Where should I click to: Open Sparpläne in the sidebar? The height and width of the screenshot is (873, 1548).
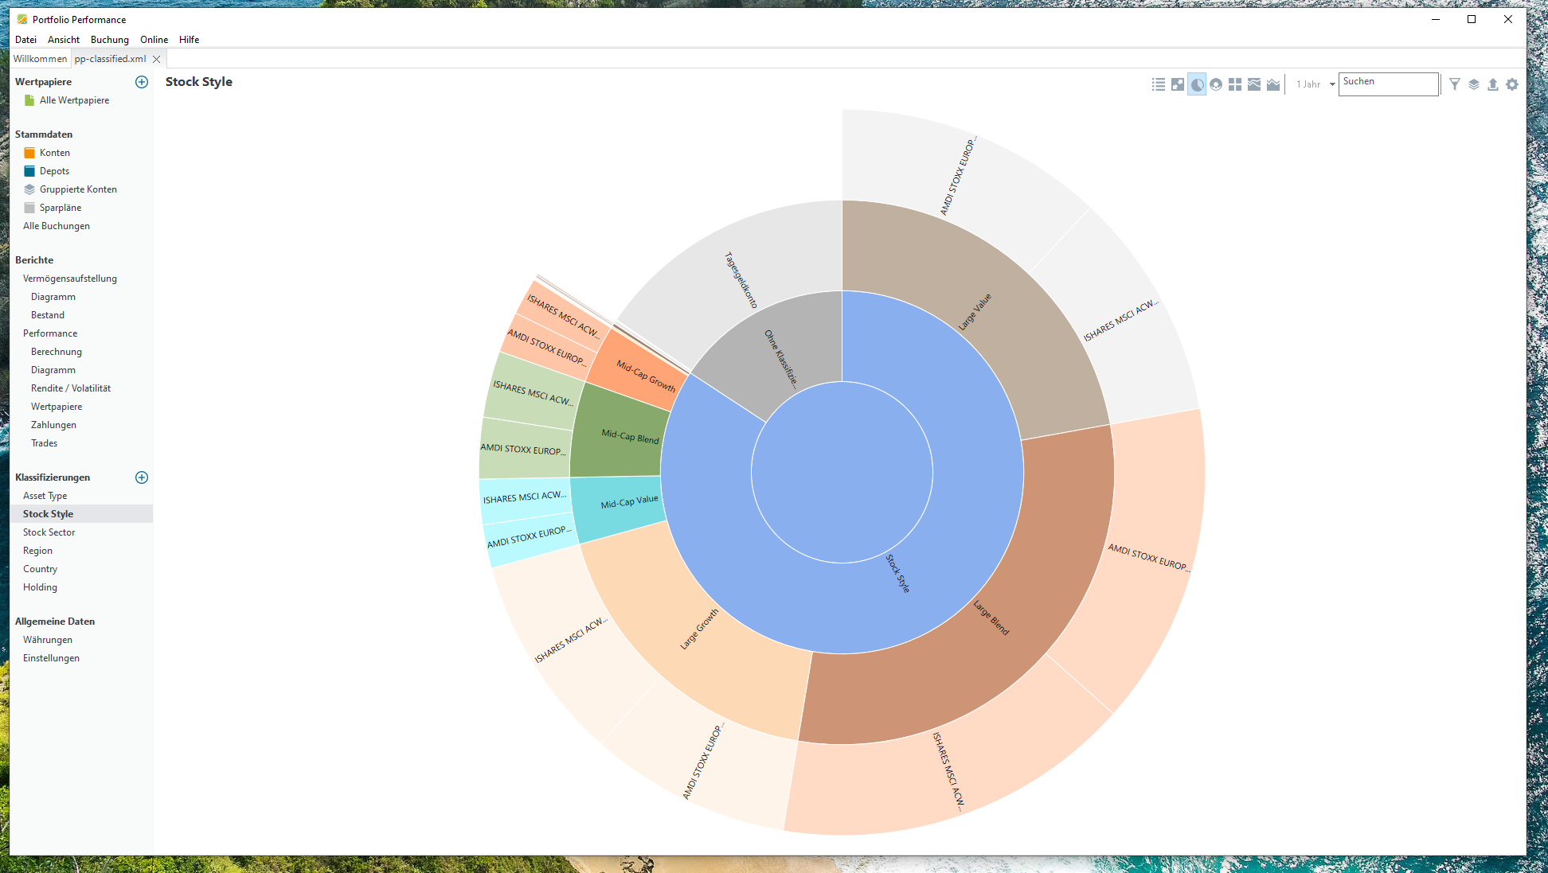[x=61, y=208]
